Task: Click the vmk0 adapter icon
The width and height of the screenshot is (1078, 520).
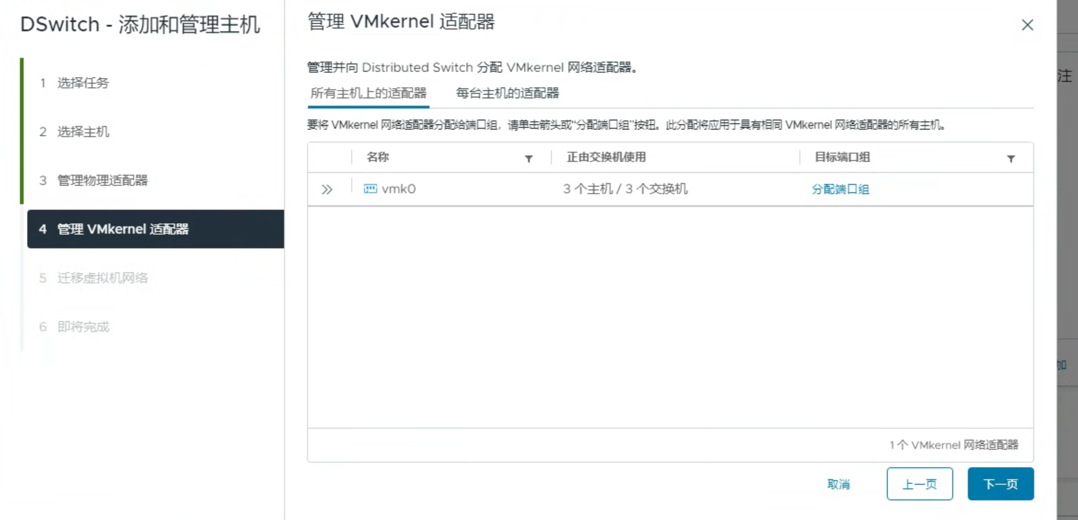Action: click(371, 189)
